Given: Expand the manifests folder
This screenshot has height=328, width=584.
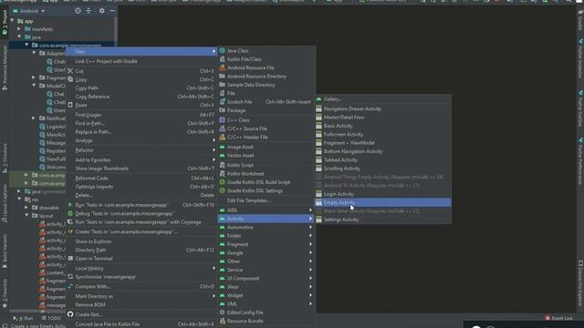Looking at the screenshot, I should pos(19,28).
